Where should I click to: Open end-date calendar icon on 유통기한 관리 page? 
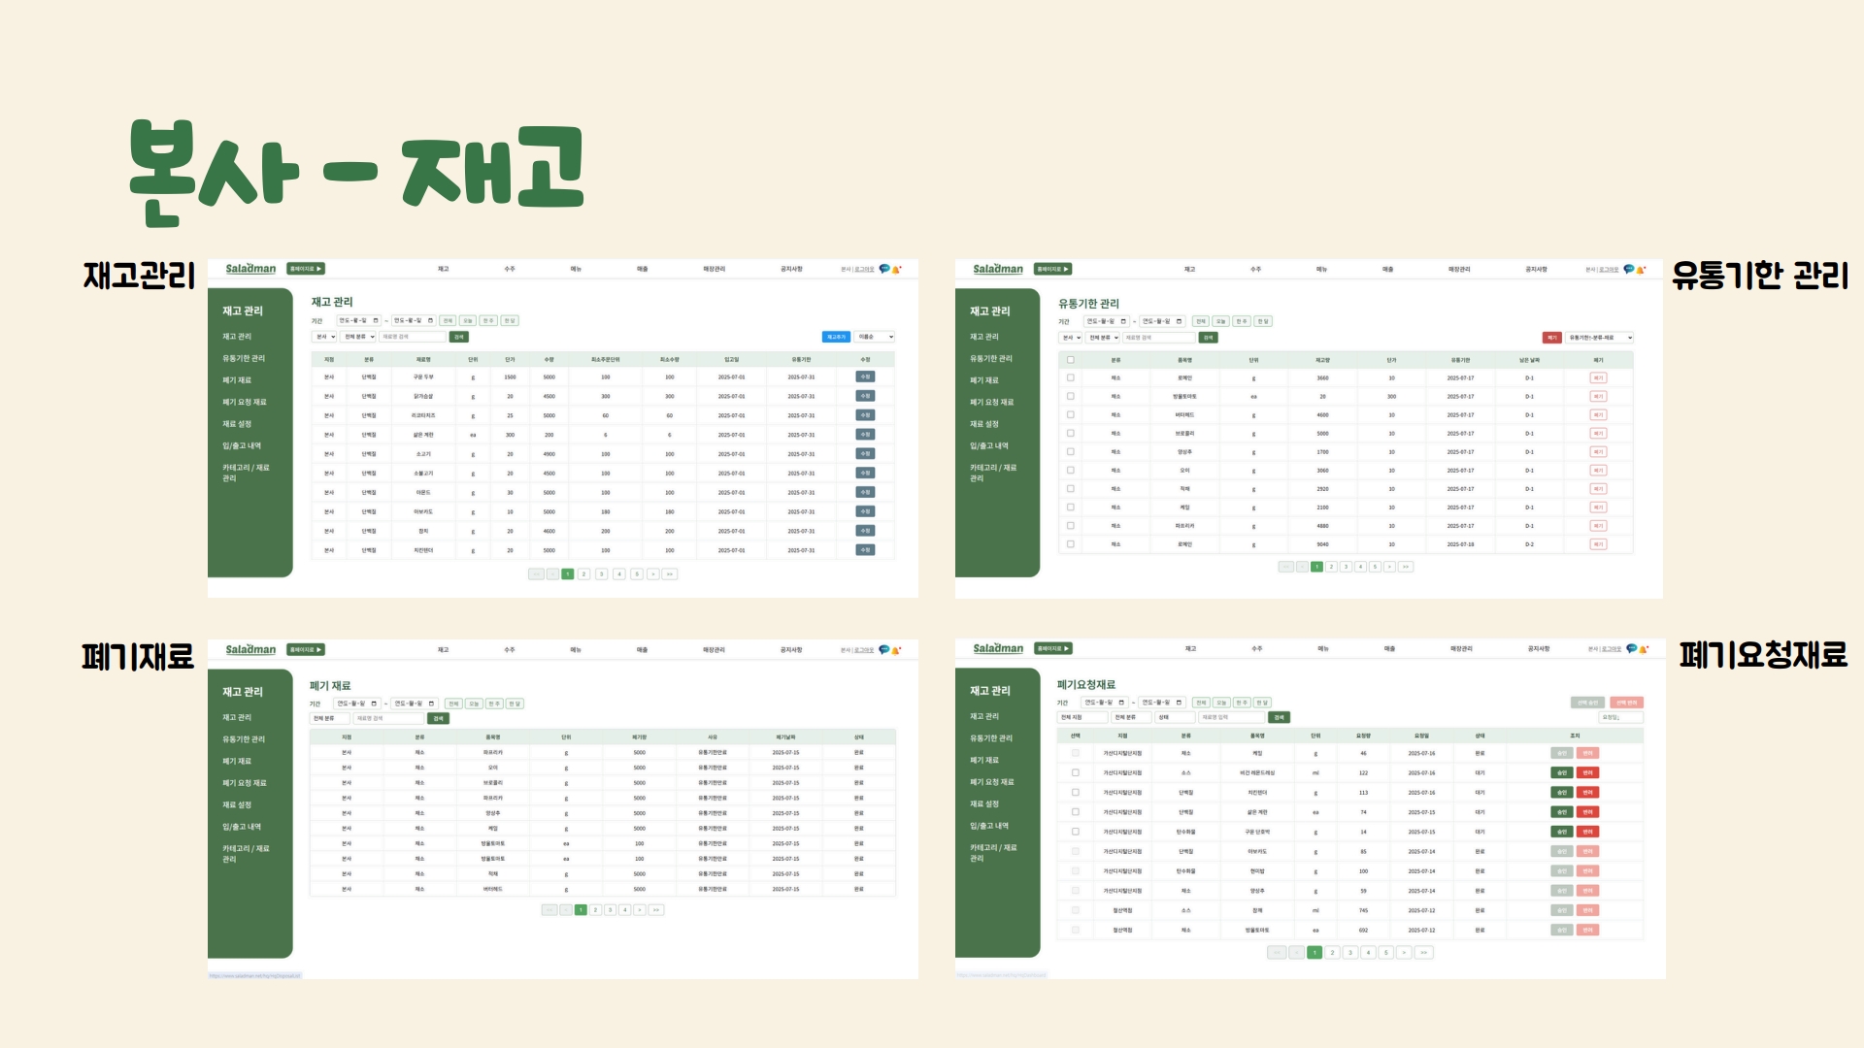click(x=1179, y=321)
